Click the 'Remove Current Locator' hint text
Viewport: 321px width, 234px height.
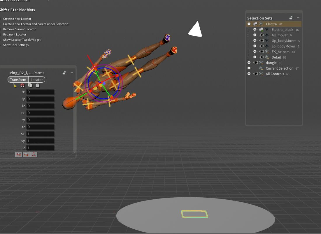tap(20, 29)
